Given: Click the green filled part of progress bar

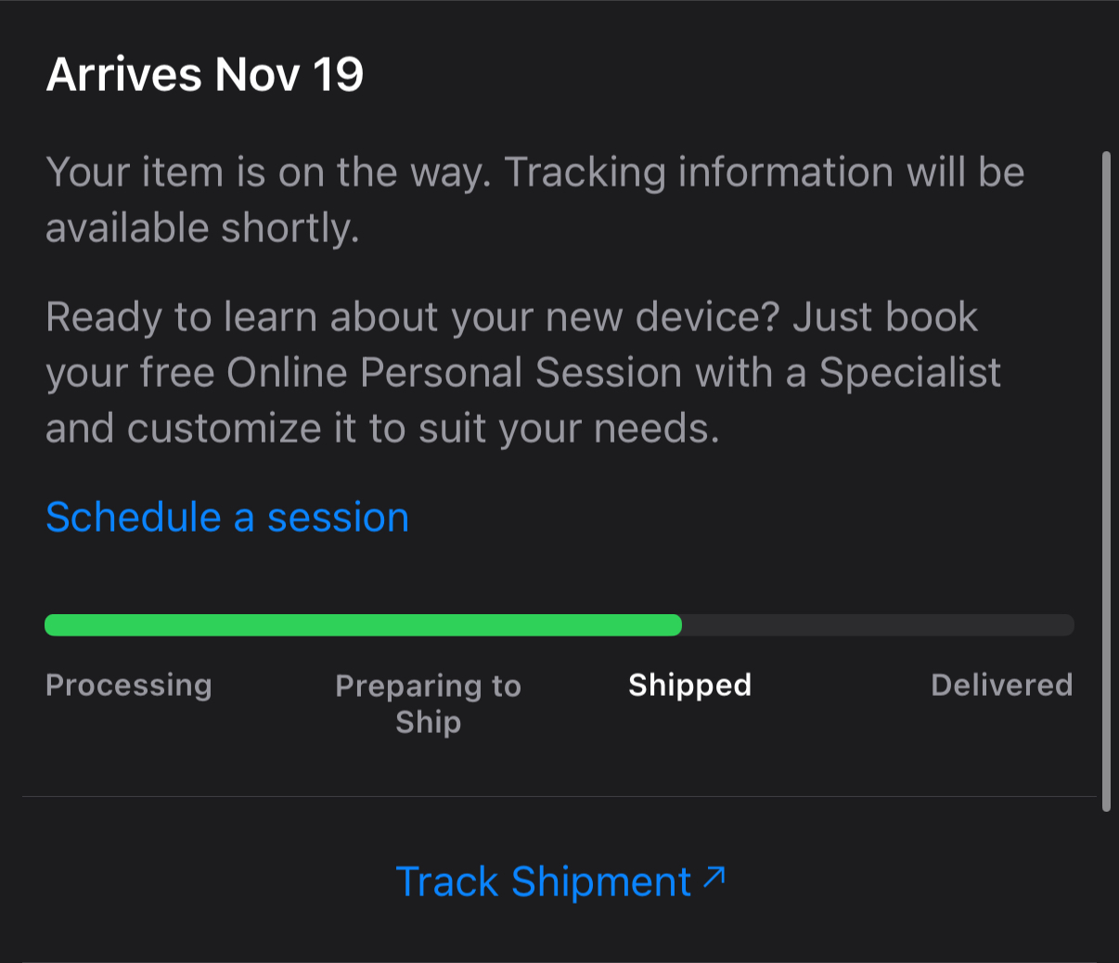Looking at the screenshot, I should click(362, 625).
